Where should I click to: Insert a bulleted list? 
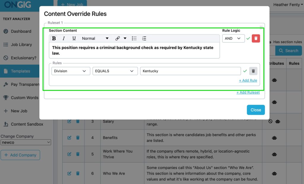[134, 38]
